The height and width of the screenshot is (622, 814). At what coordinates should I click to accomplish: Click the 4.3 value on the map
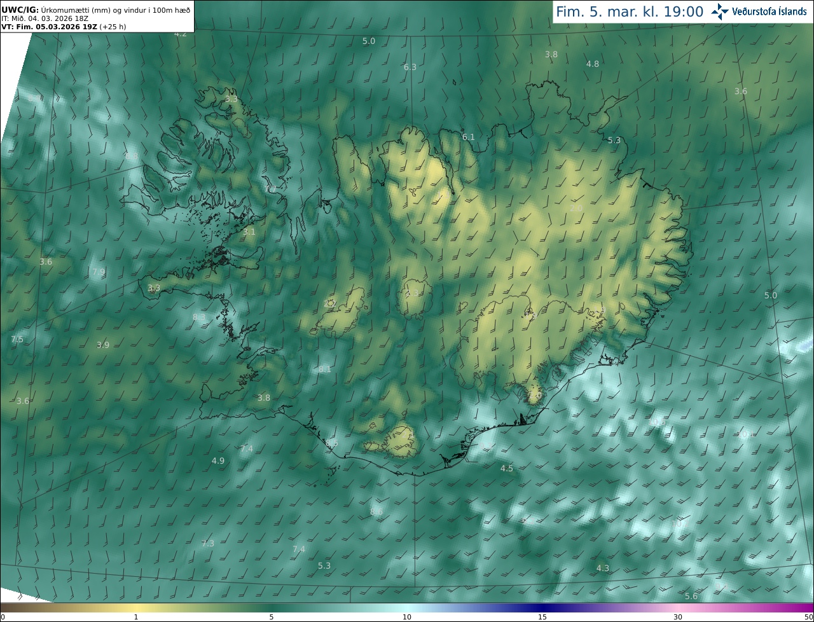(603, 569)
